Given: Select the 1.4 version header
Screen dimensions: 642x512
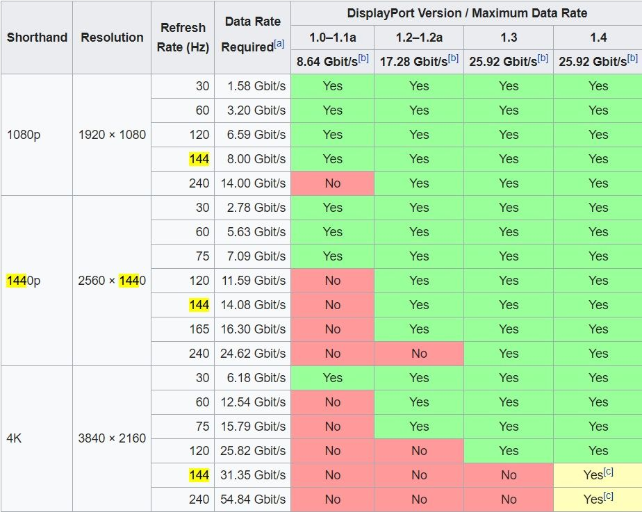Looking at the screenshot, I should coord(598,38).
